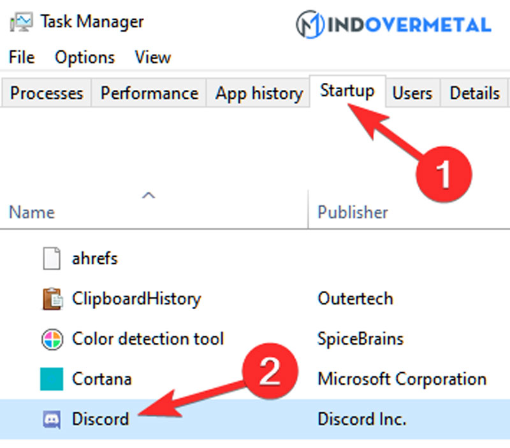Click the Publisher column header
Screen dimensions: 510x448
click(353, 212)
